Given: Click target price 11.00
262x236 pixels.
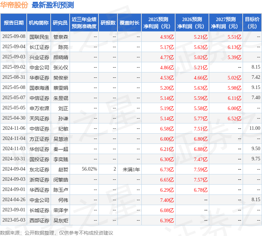Looking at the screenshot, I should [x=255, y=128].
